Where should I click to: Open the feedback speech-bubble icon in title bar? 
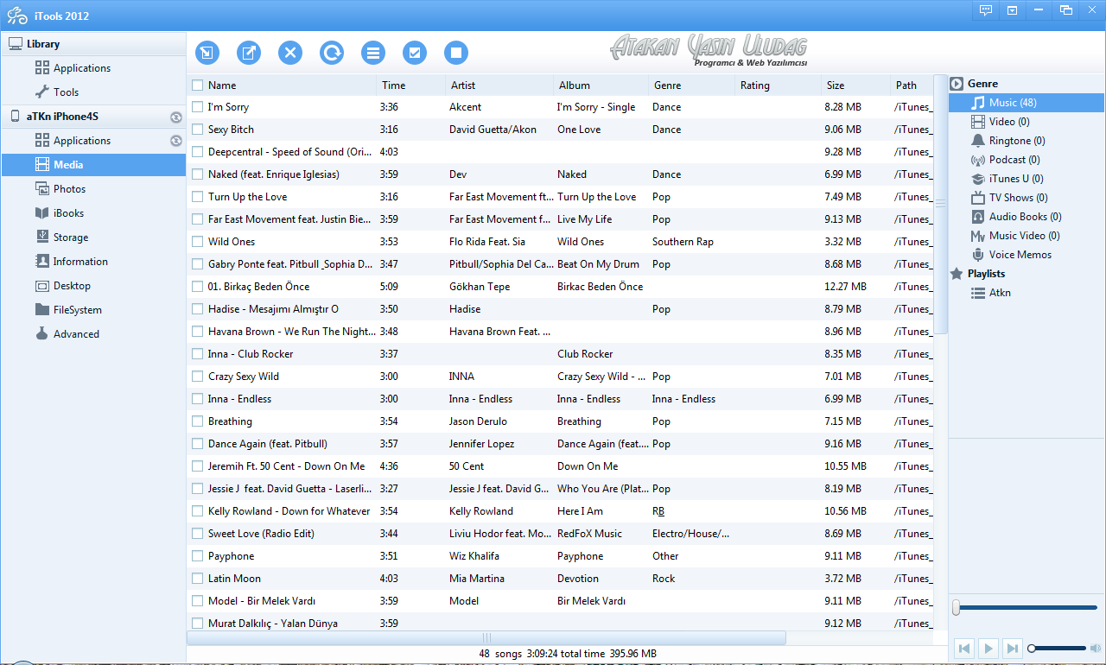click(x=985, y=9)
